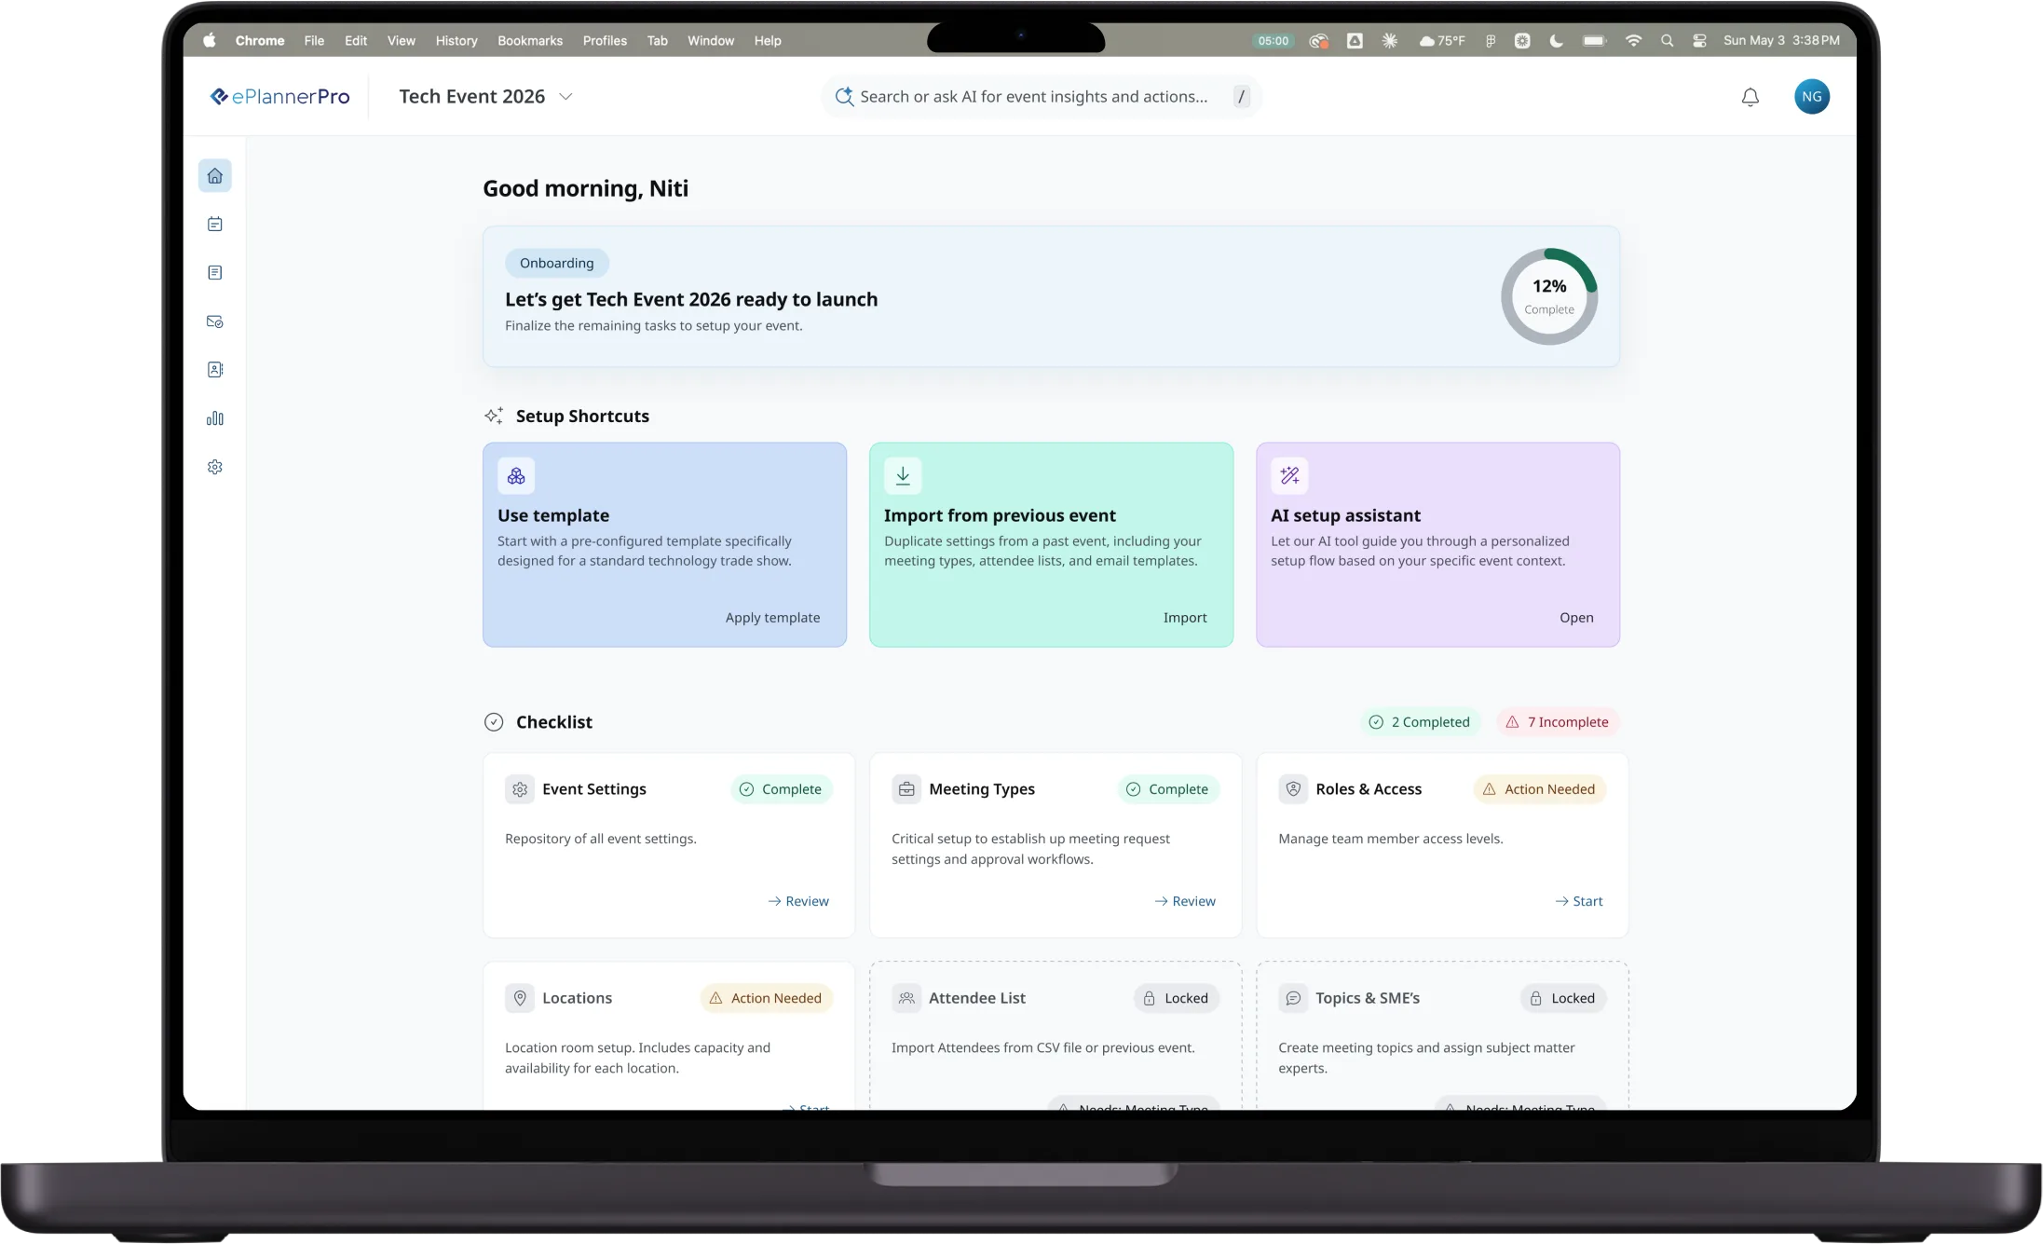The width and height of the screenshot is (2043, 1244).
Task: Click the Attendee List Locked badge
Action: click(x=1176, y=998)
